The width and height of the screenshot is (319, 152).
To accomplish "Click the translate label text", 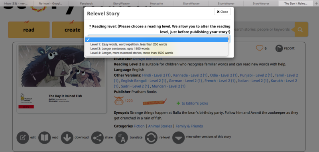I will (136, 137).
